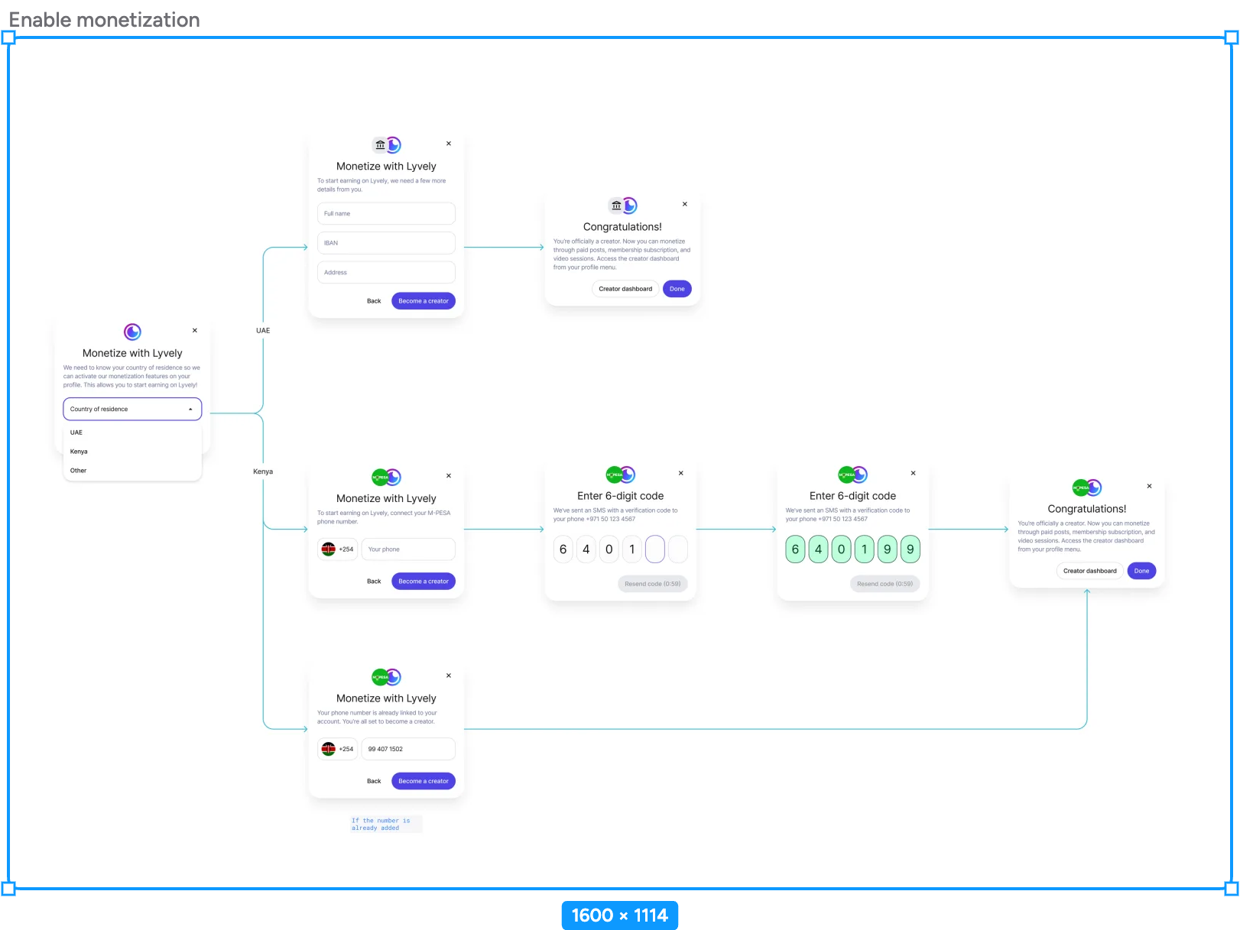Click bank icon in IBAN form header
The width and height of the screenshot is (1240, 930).
[x=380, y=145]
